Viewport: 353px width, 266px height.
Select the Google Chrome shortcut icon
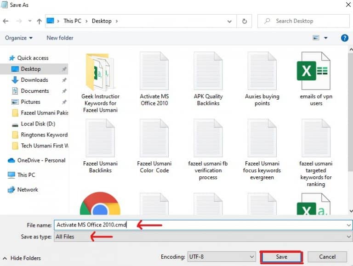[x=100, y=204]
